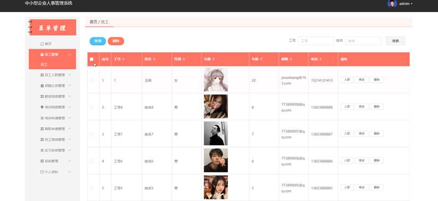The width and height of the screenshot is (438, 201).
Task: Expand 薪资信息管理 using its chevron
Action: [x=69, y=97]
